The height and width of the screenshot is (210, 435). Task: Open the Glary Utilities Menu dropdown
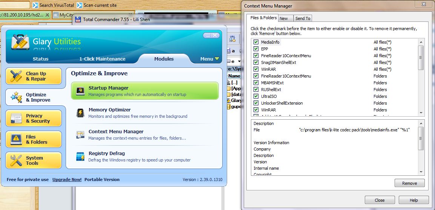coord(210,59)
